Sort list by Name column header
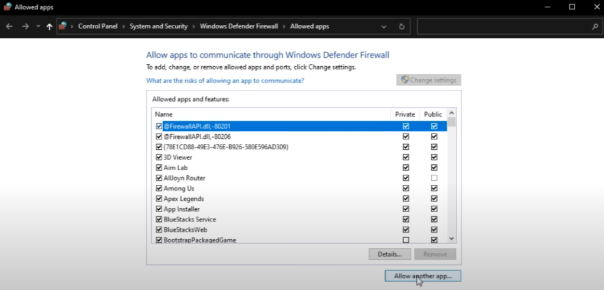Screen dimensions: 604x290 pos(271,114)
